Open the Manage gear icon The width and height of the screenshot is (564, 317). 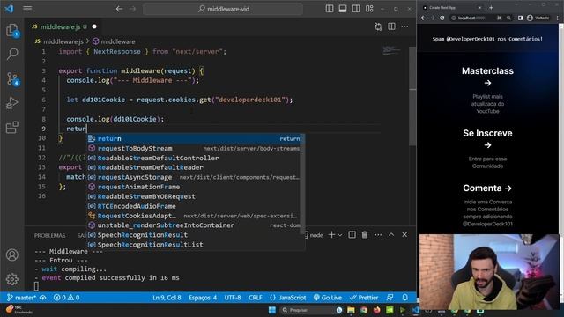(x=11, y=279)
